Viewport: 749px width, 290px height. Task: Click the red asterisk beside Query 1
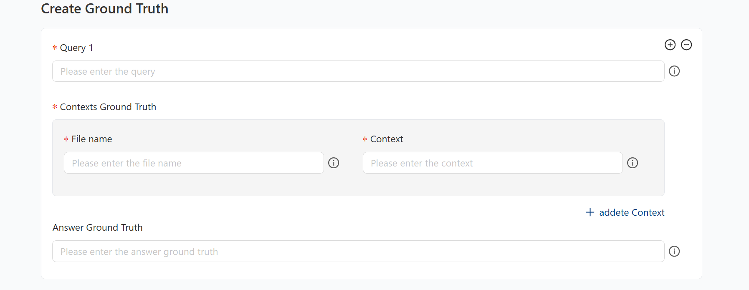[x=55, y=48]
